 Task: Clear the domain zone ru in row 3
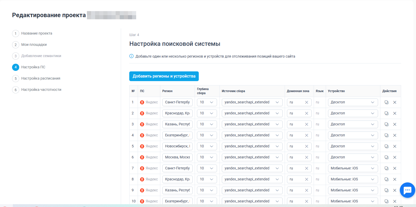click(x=306, y=124)
